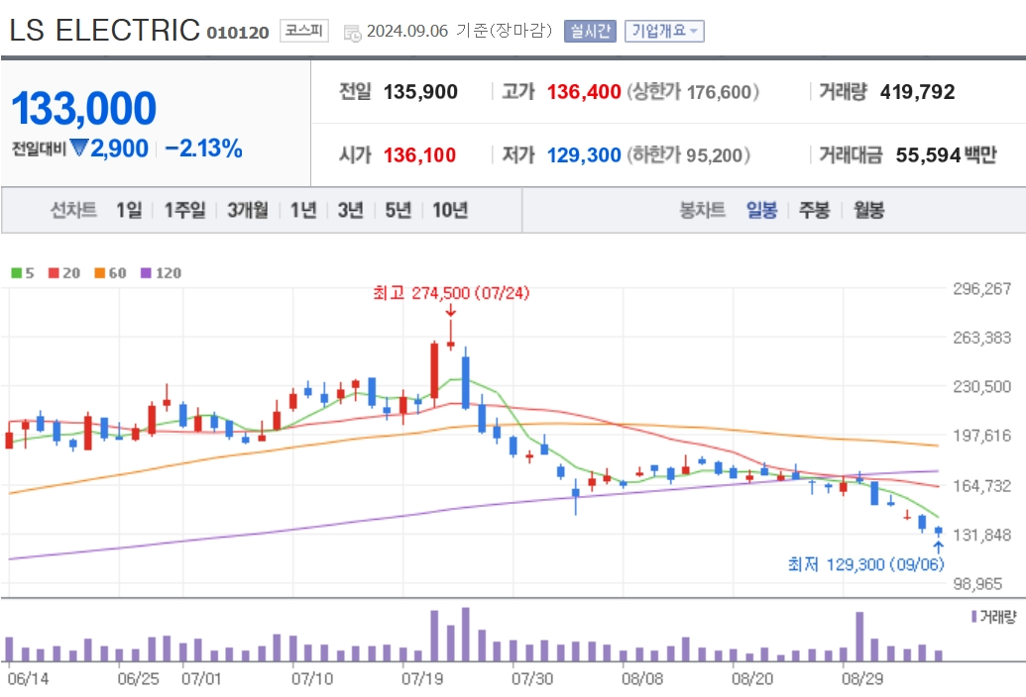Switch to 일봉 daily candle chart
1026x697 pixels.
pyautogui.click(x=761, y=210)
